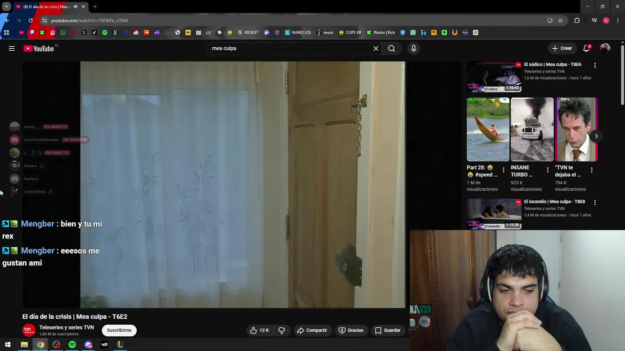Open the music bookmark
The height and width of the screenshot is (351, 625).
tap(325, 33)
